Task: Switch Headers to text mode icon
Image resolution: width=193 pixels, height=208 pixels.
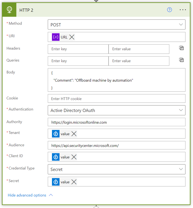Action: pos(181,48)
